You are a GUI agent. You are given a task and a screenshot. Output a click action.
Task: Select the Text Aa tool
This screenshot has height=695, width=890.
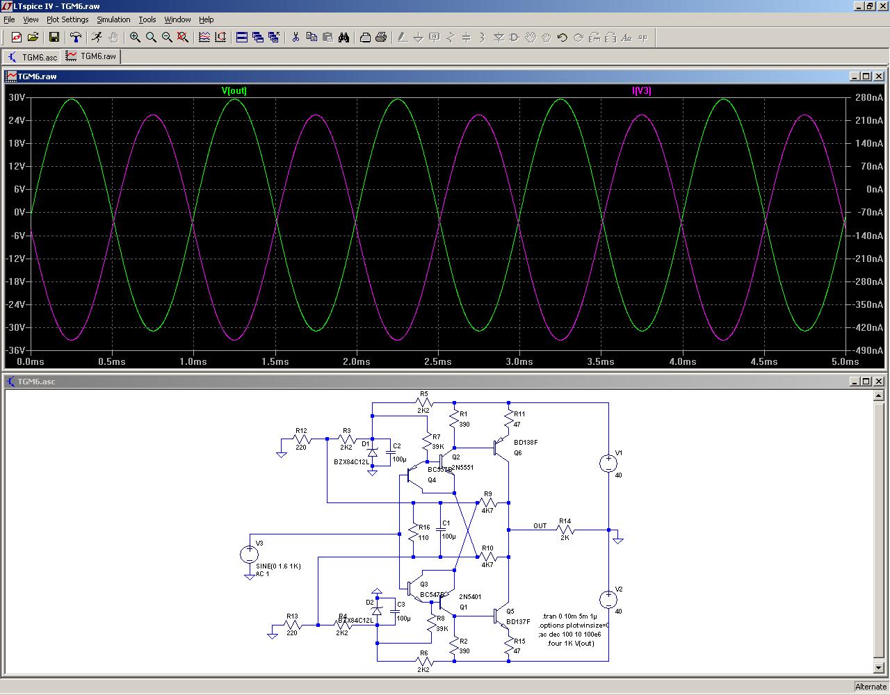click(626, 38)
